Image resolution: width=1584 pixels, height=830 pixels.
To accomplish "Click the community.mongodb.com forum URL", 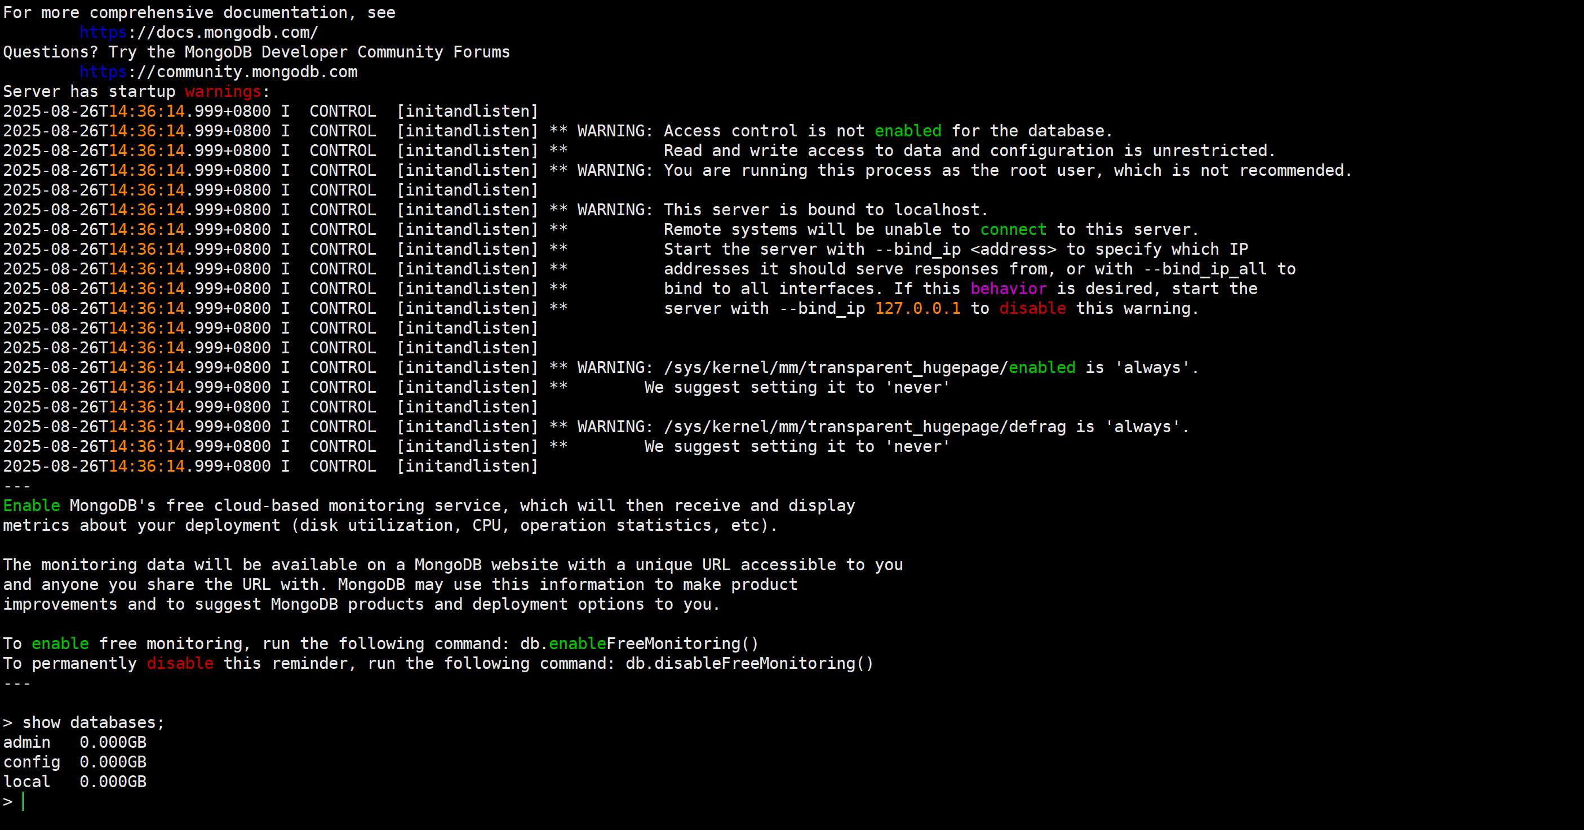I will coord(218,72).
